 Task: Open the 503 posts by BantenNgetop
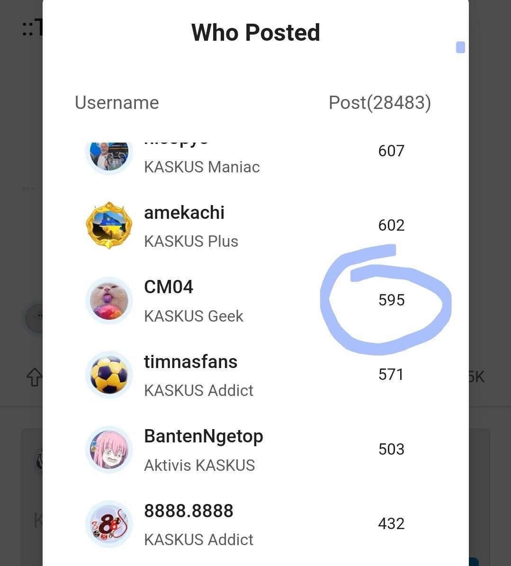pos(391,449)
